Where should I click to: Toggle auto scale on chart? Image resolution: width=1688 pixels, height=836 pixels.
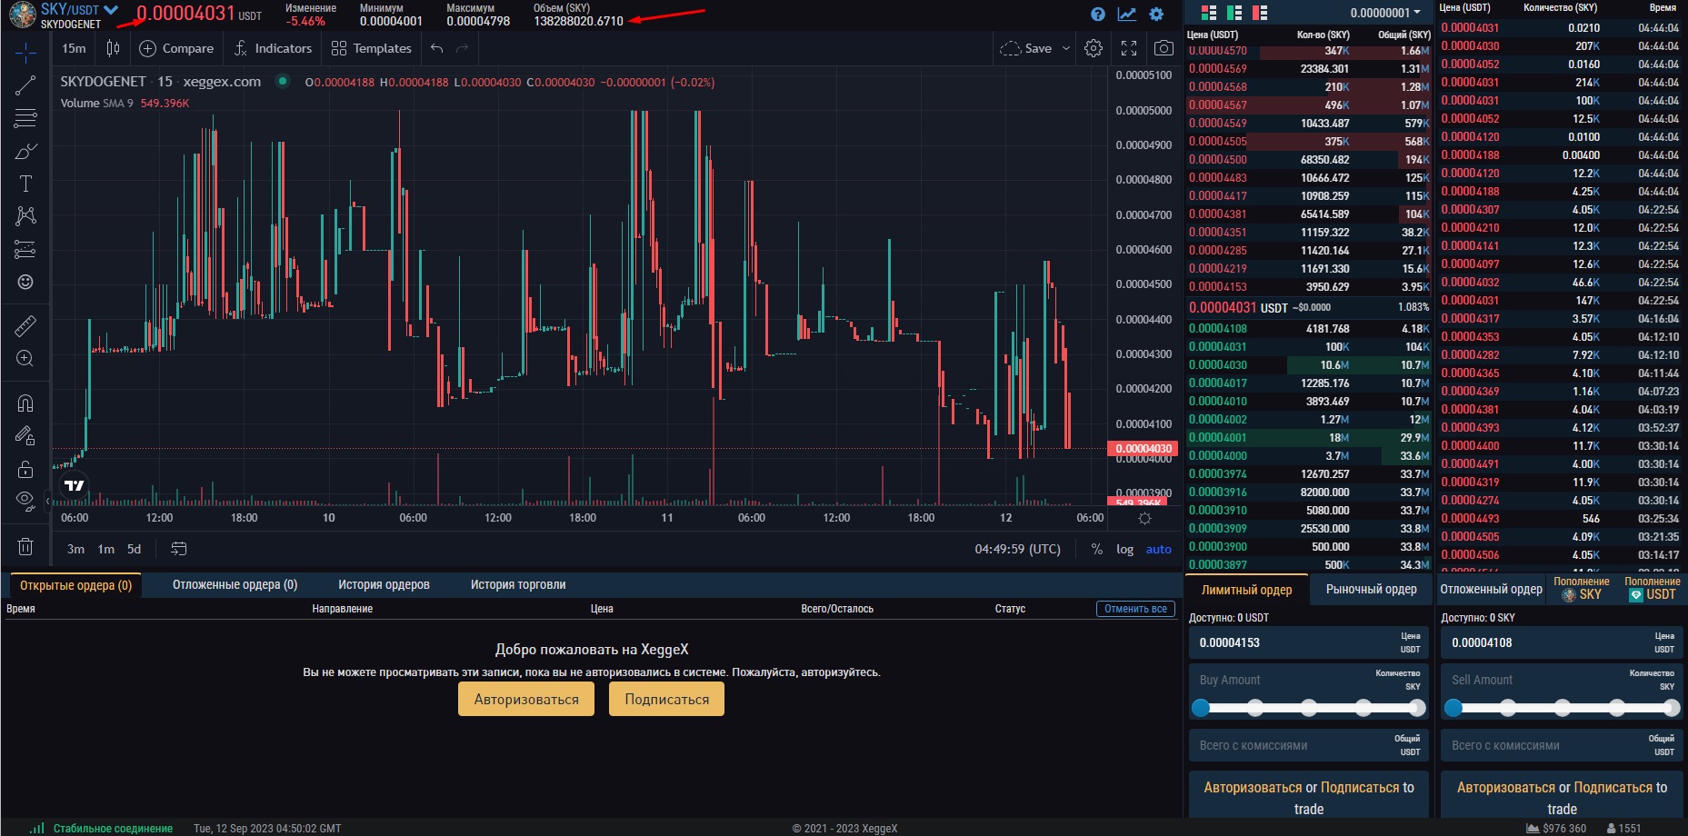(1159, 549)
